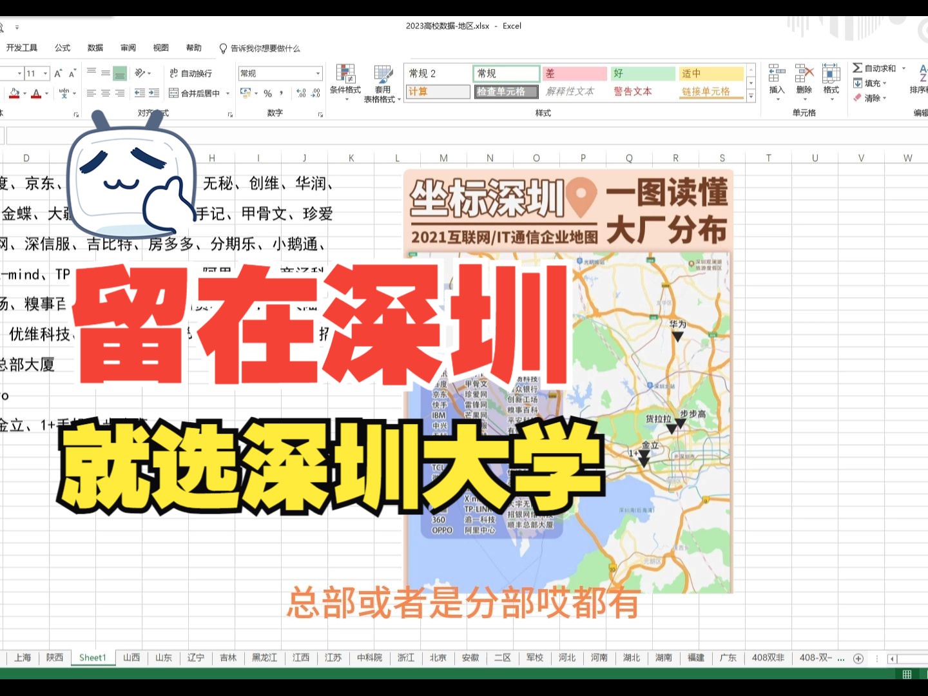Open 数字 group dialog launcher
The height and width of the screenshot is (696, 928).
(320, 115)
